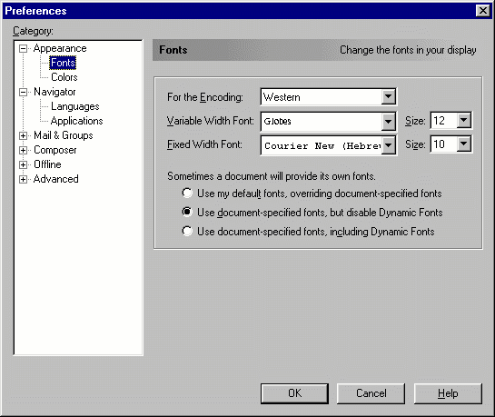Image resolution: width=495 pixels, height=417 pixels.
Task: Click the OK button
Action: pos(294,393)
